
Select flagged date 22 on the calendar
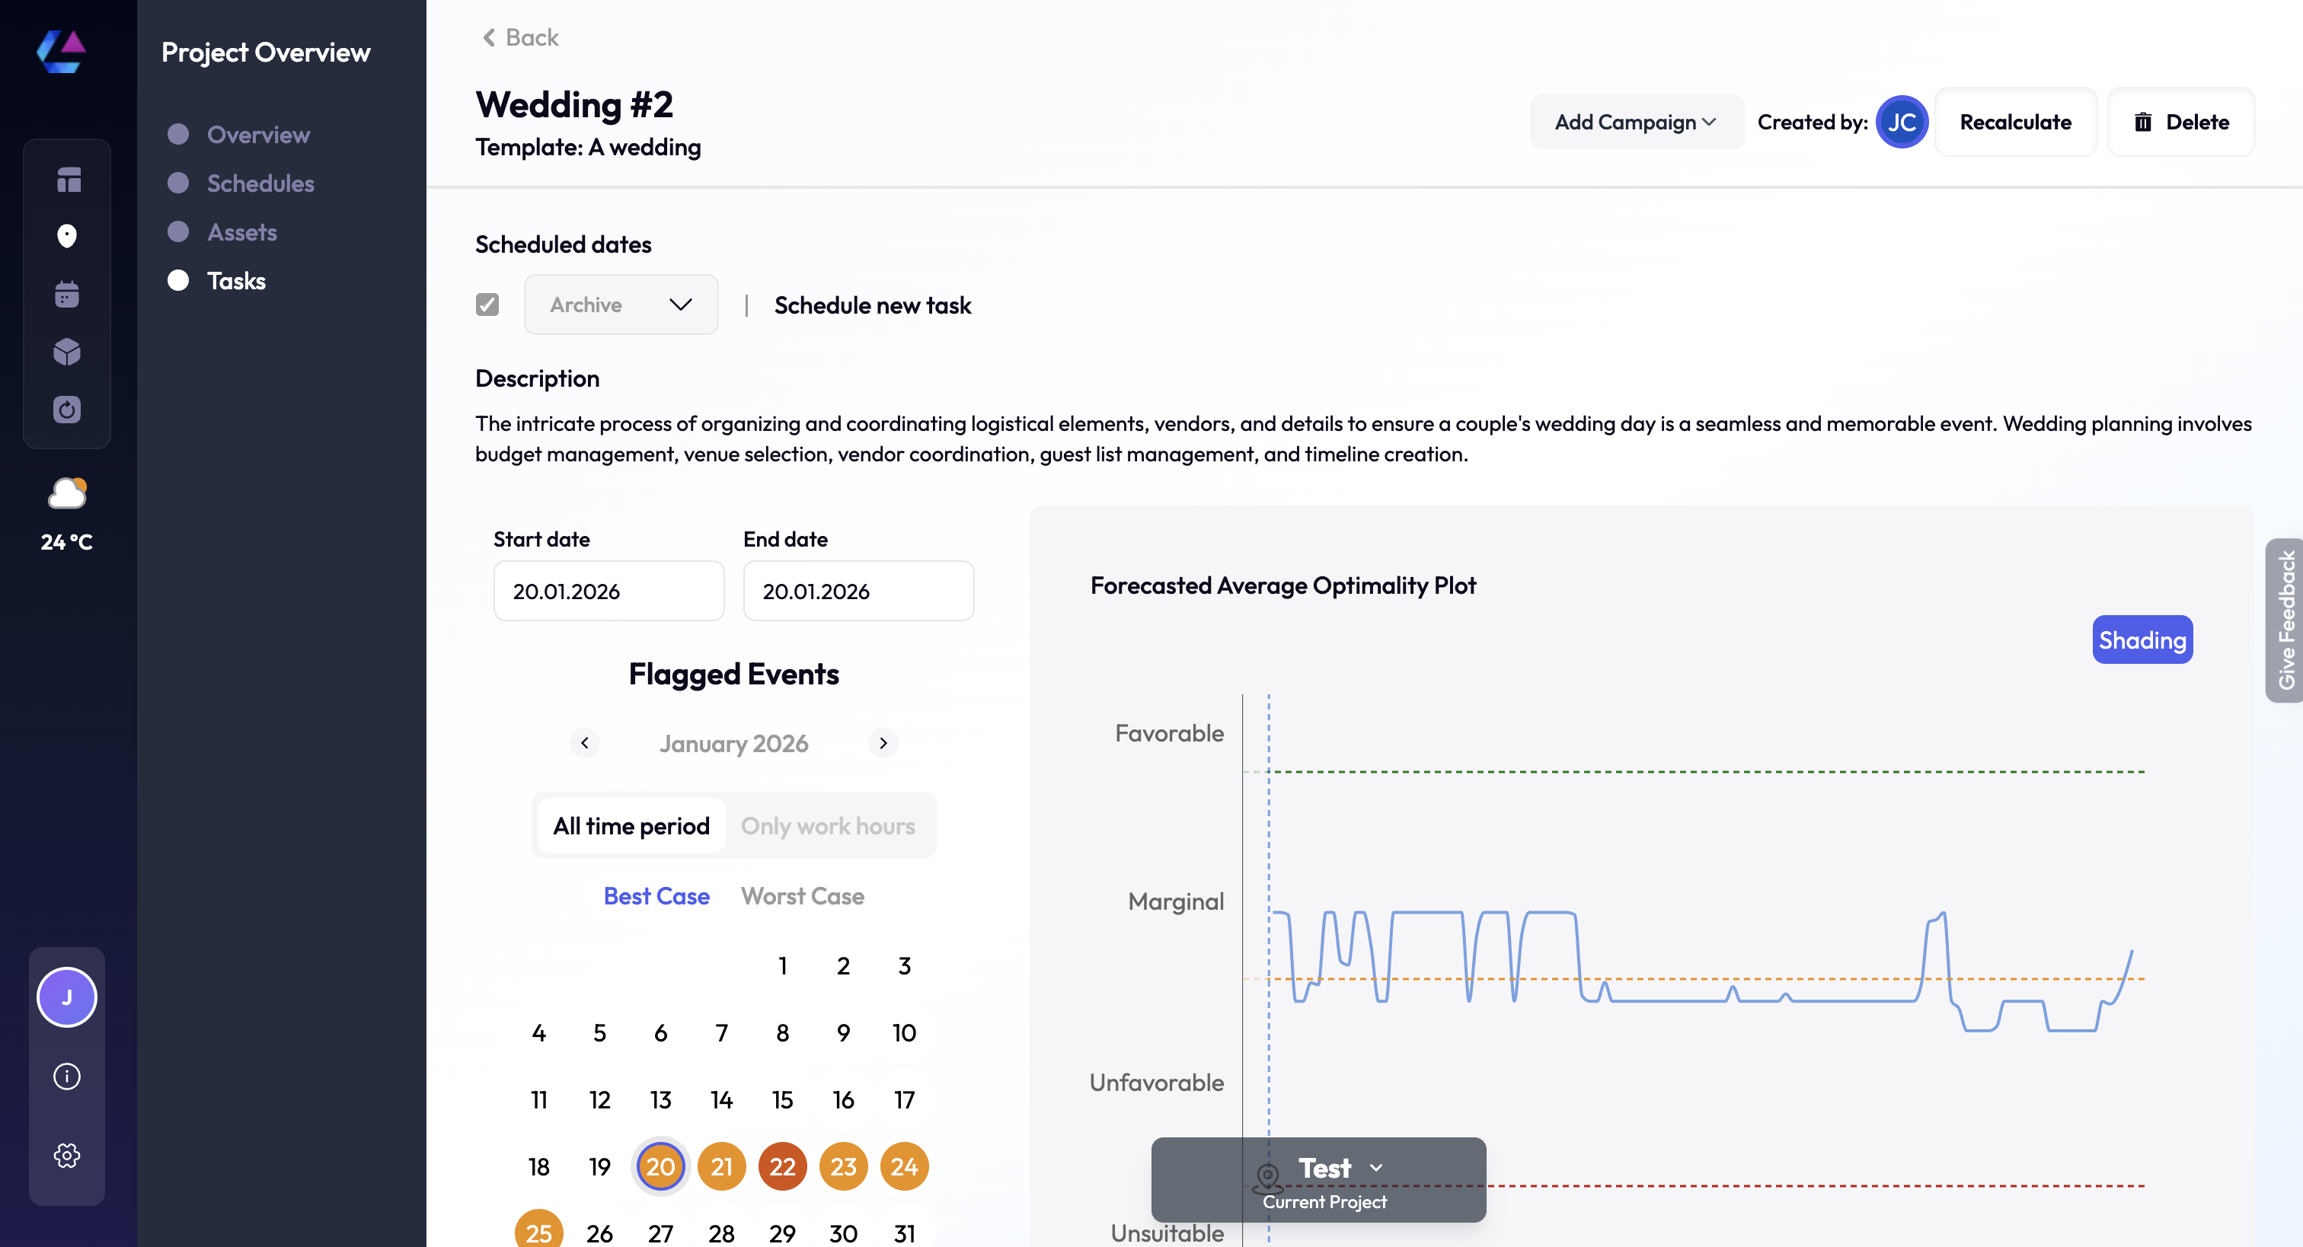click(782, 1166)
